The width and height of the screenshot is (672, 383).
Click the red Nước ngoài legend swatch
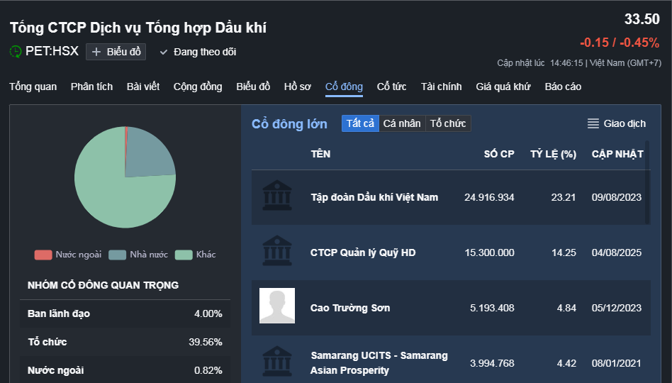click(x=43, y=255)
